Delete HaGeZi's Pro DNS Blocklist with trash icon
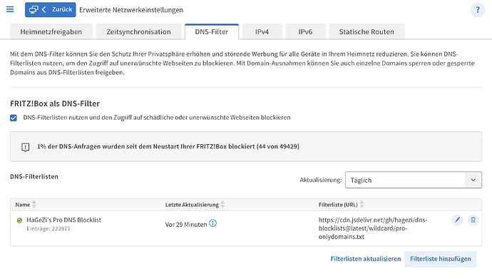This screenshot has width=492, height=279. (x=473, y=220)
